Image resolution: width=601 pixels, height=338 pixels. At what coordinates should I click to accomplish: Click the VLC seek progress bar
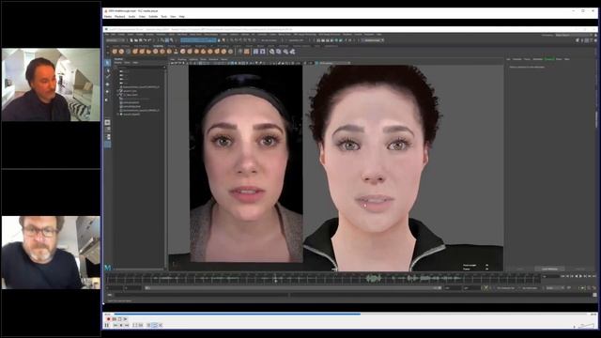pos(350,314)
